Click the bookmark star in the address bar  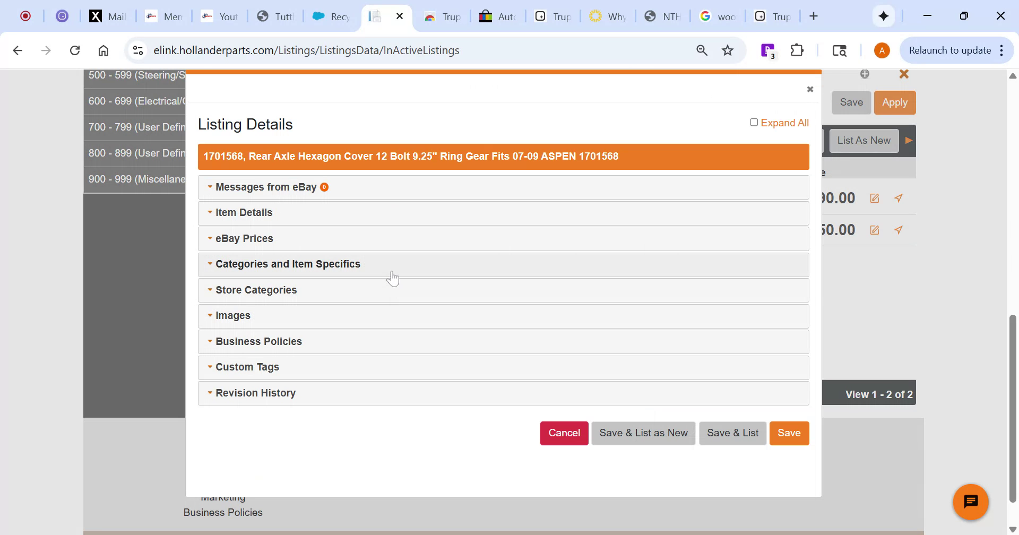728,50
